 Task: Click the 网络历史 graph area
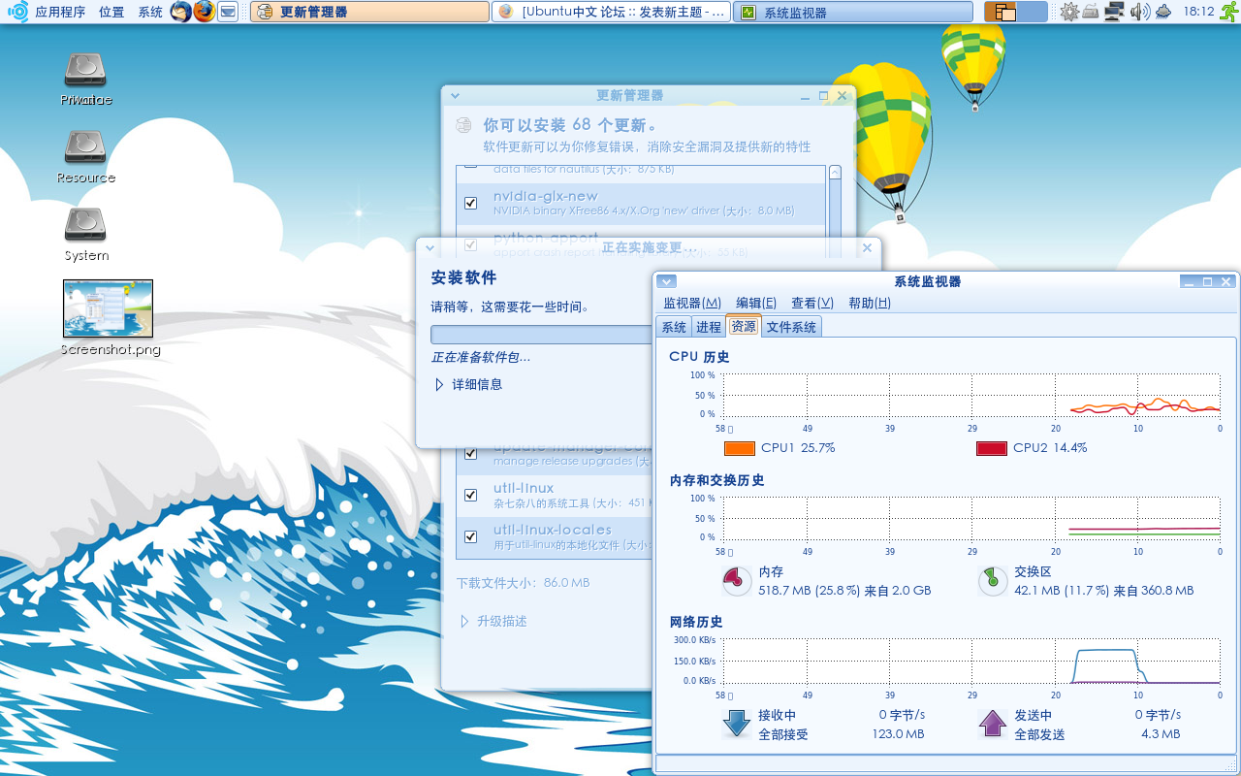click(x=971, y=661)
